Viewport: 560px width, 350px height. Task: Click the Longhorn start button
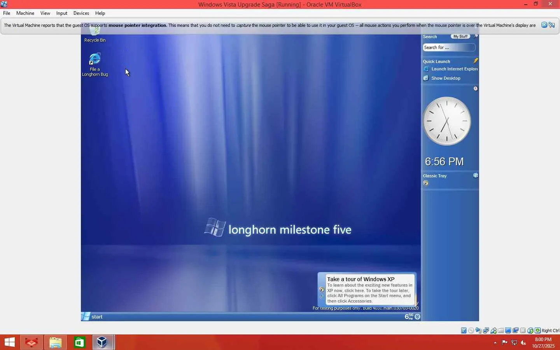click(92, 317)
